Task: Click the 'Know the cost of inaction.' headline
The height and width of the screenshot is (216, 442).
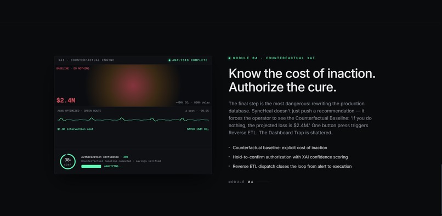Action: tap(302, 73)
